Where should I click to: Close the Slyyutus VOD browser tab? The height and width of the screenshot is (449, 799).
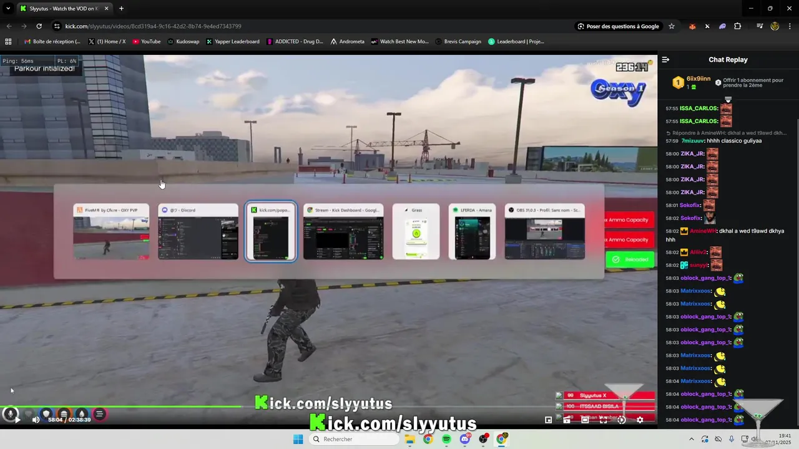click(x=105, y=9)
